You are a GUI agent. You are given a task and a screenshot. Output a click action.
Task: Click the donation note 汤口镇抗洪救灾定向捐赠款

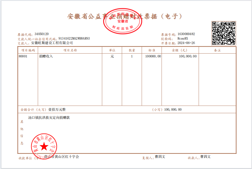click(x=49, y=117)
